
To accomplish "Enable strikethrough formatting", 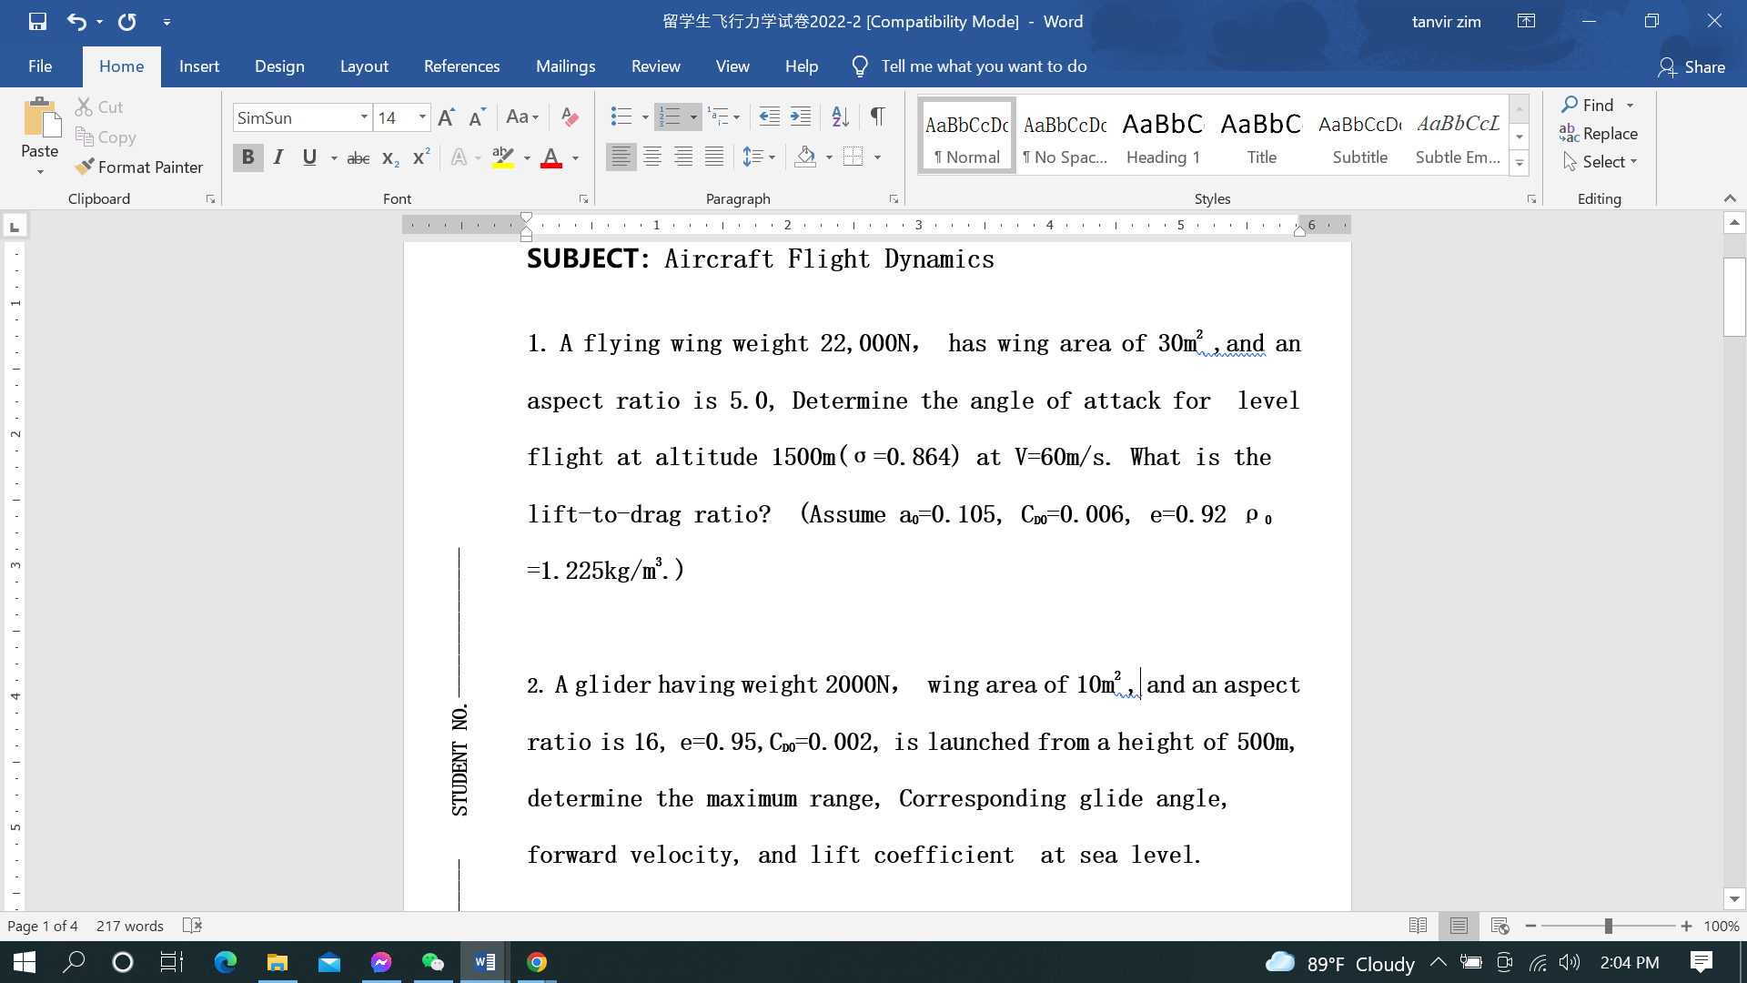I will [358, 157].
